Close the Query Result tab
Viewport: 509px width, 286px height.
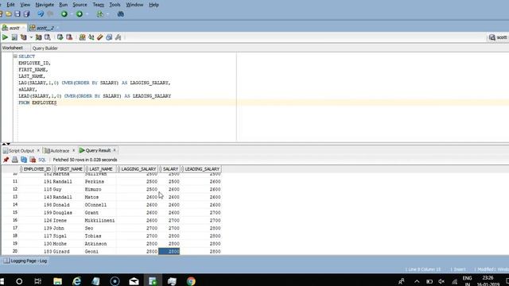115,150
